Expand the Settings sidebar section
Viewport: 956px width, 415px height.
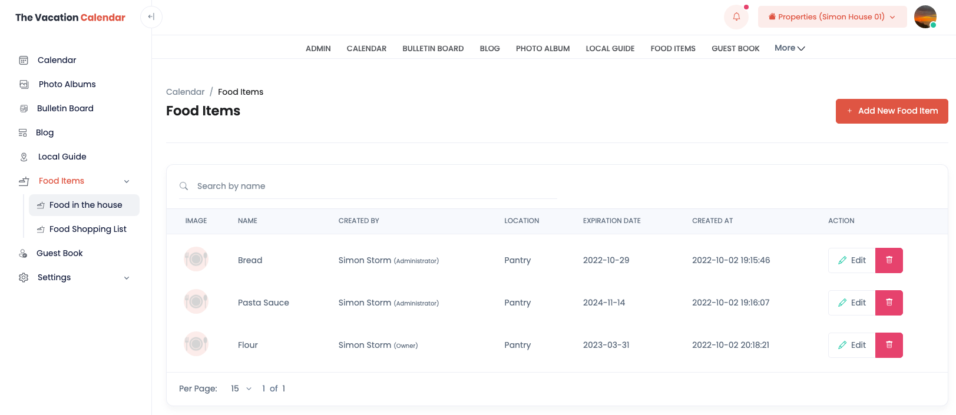point(126,278)
